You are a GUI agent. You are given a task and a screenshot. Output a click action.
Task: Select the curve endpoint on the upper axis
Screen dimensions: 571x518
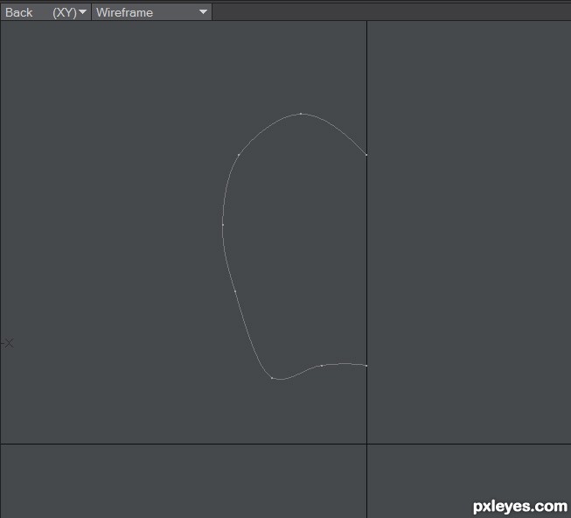point(366,155)
